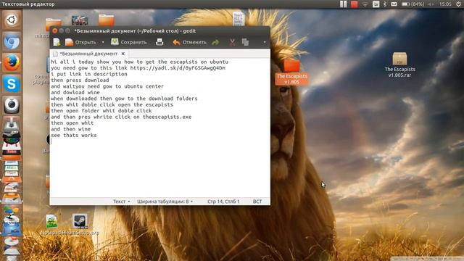Close the *Безымянный документ tab
The image size is (464, 261).
(123, 54)
